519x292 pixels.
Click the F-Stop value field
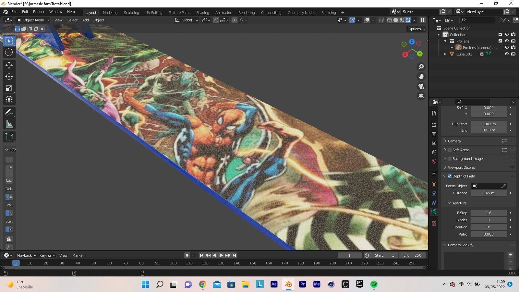coord(489,213)
